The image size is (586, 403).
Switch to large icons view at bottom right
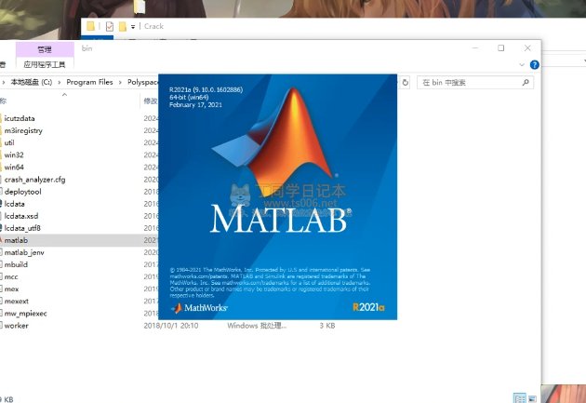coord(532,398)
